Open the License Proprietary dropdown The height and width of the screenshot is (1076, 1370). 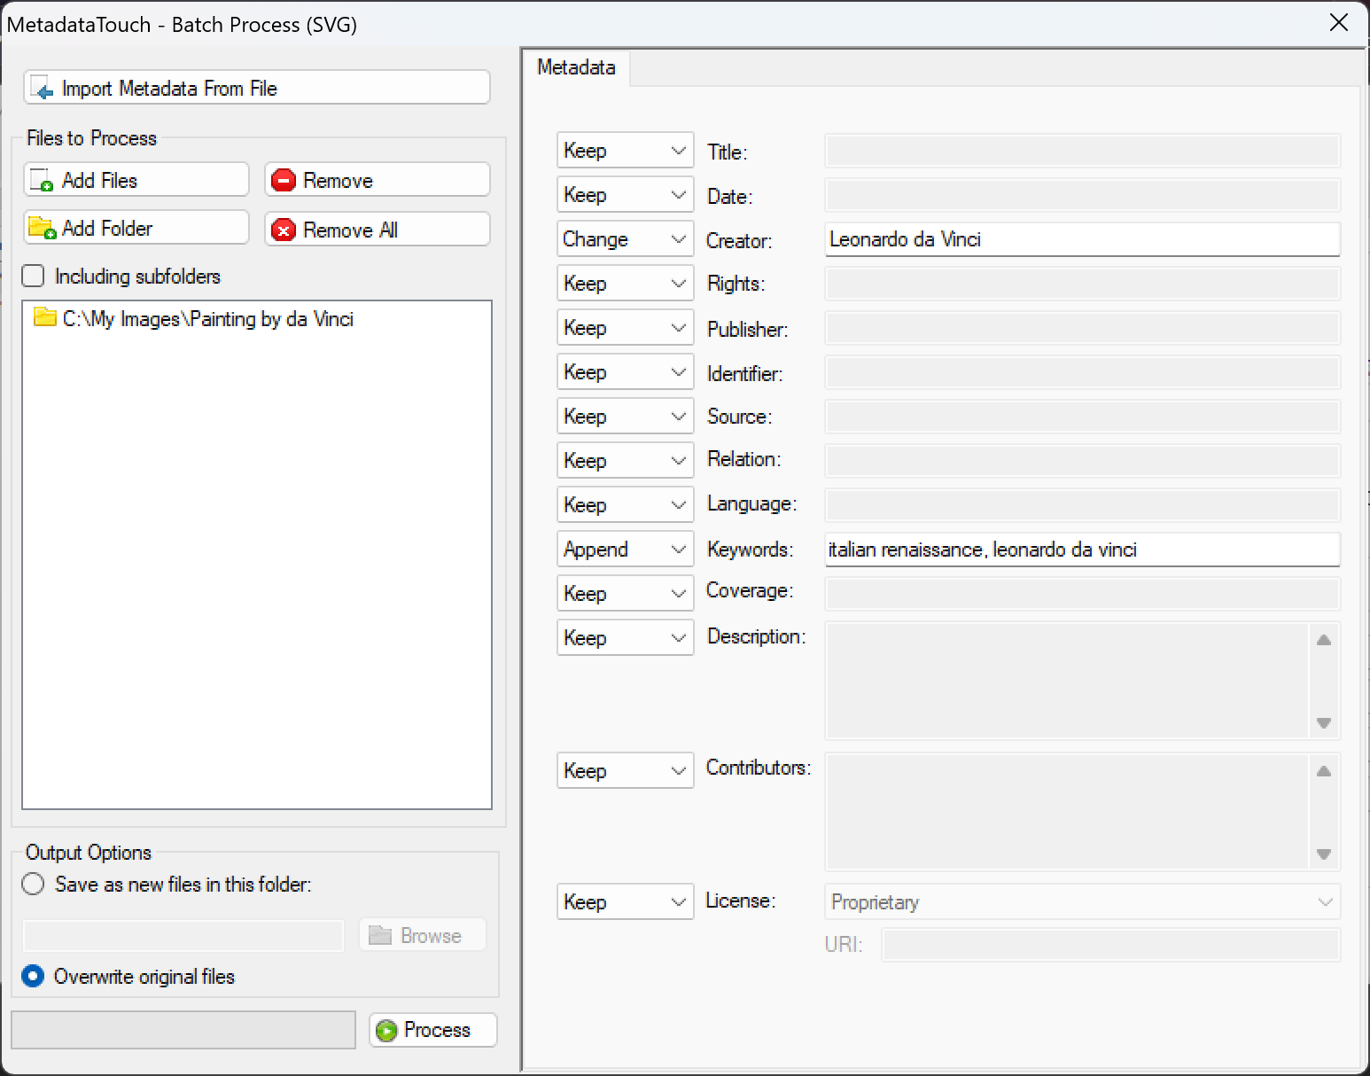(x=1082, y=902)
